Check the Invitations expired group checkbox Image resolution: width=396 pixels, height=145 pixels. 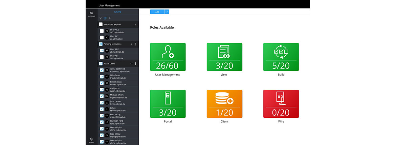coord(101,24)
